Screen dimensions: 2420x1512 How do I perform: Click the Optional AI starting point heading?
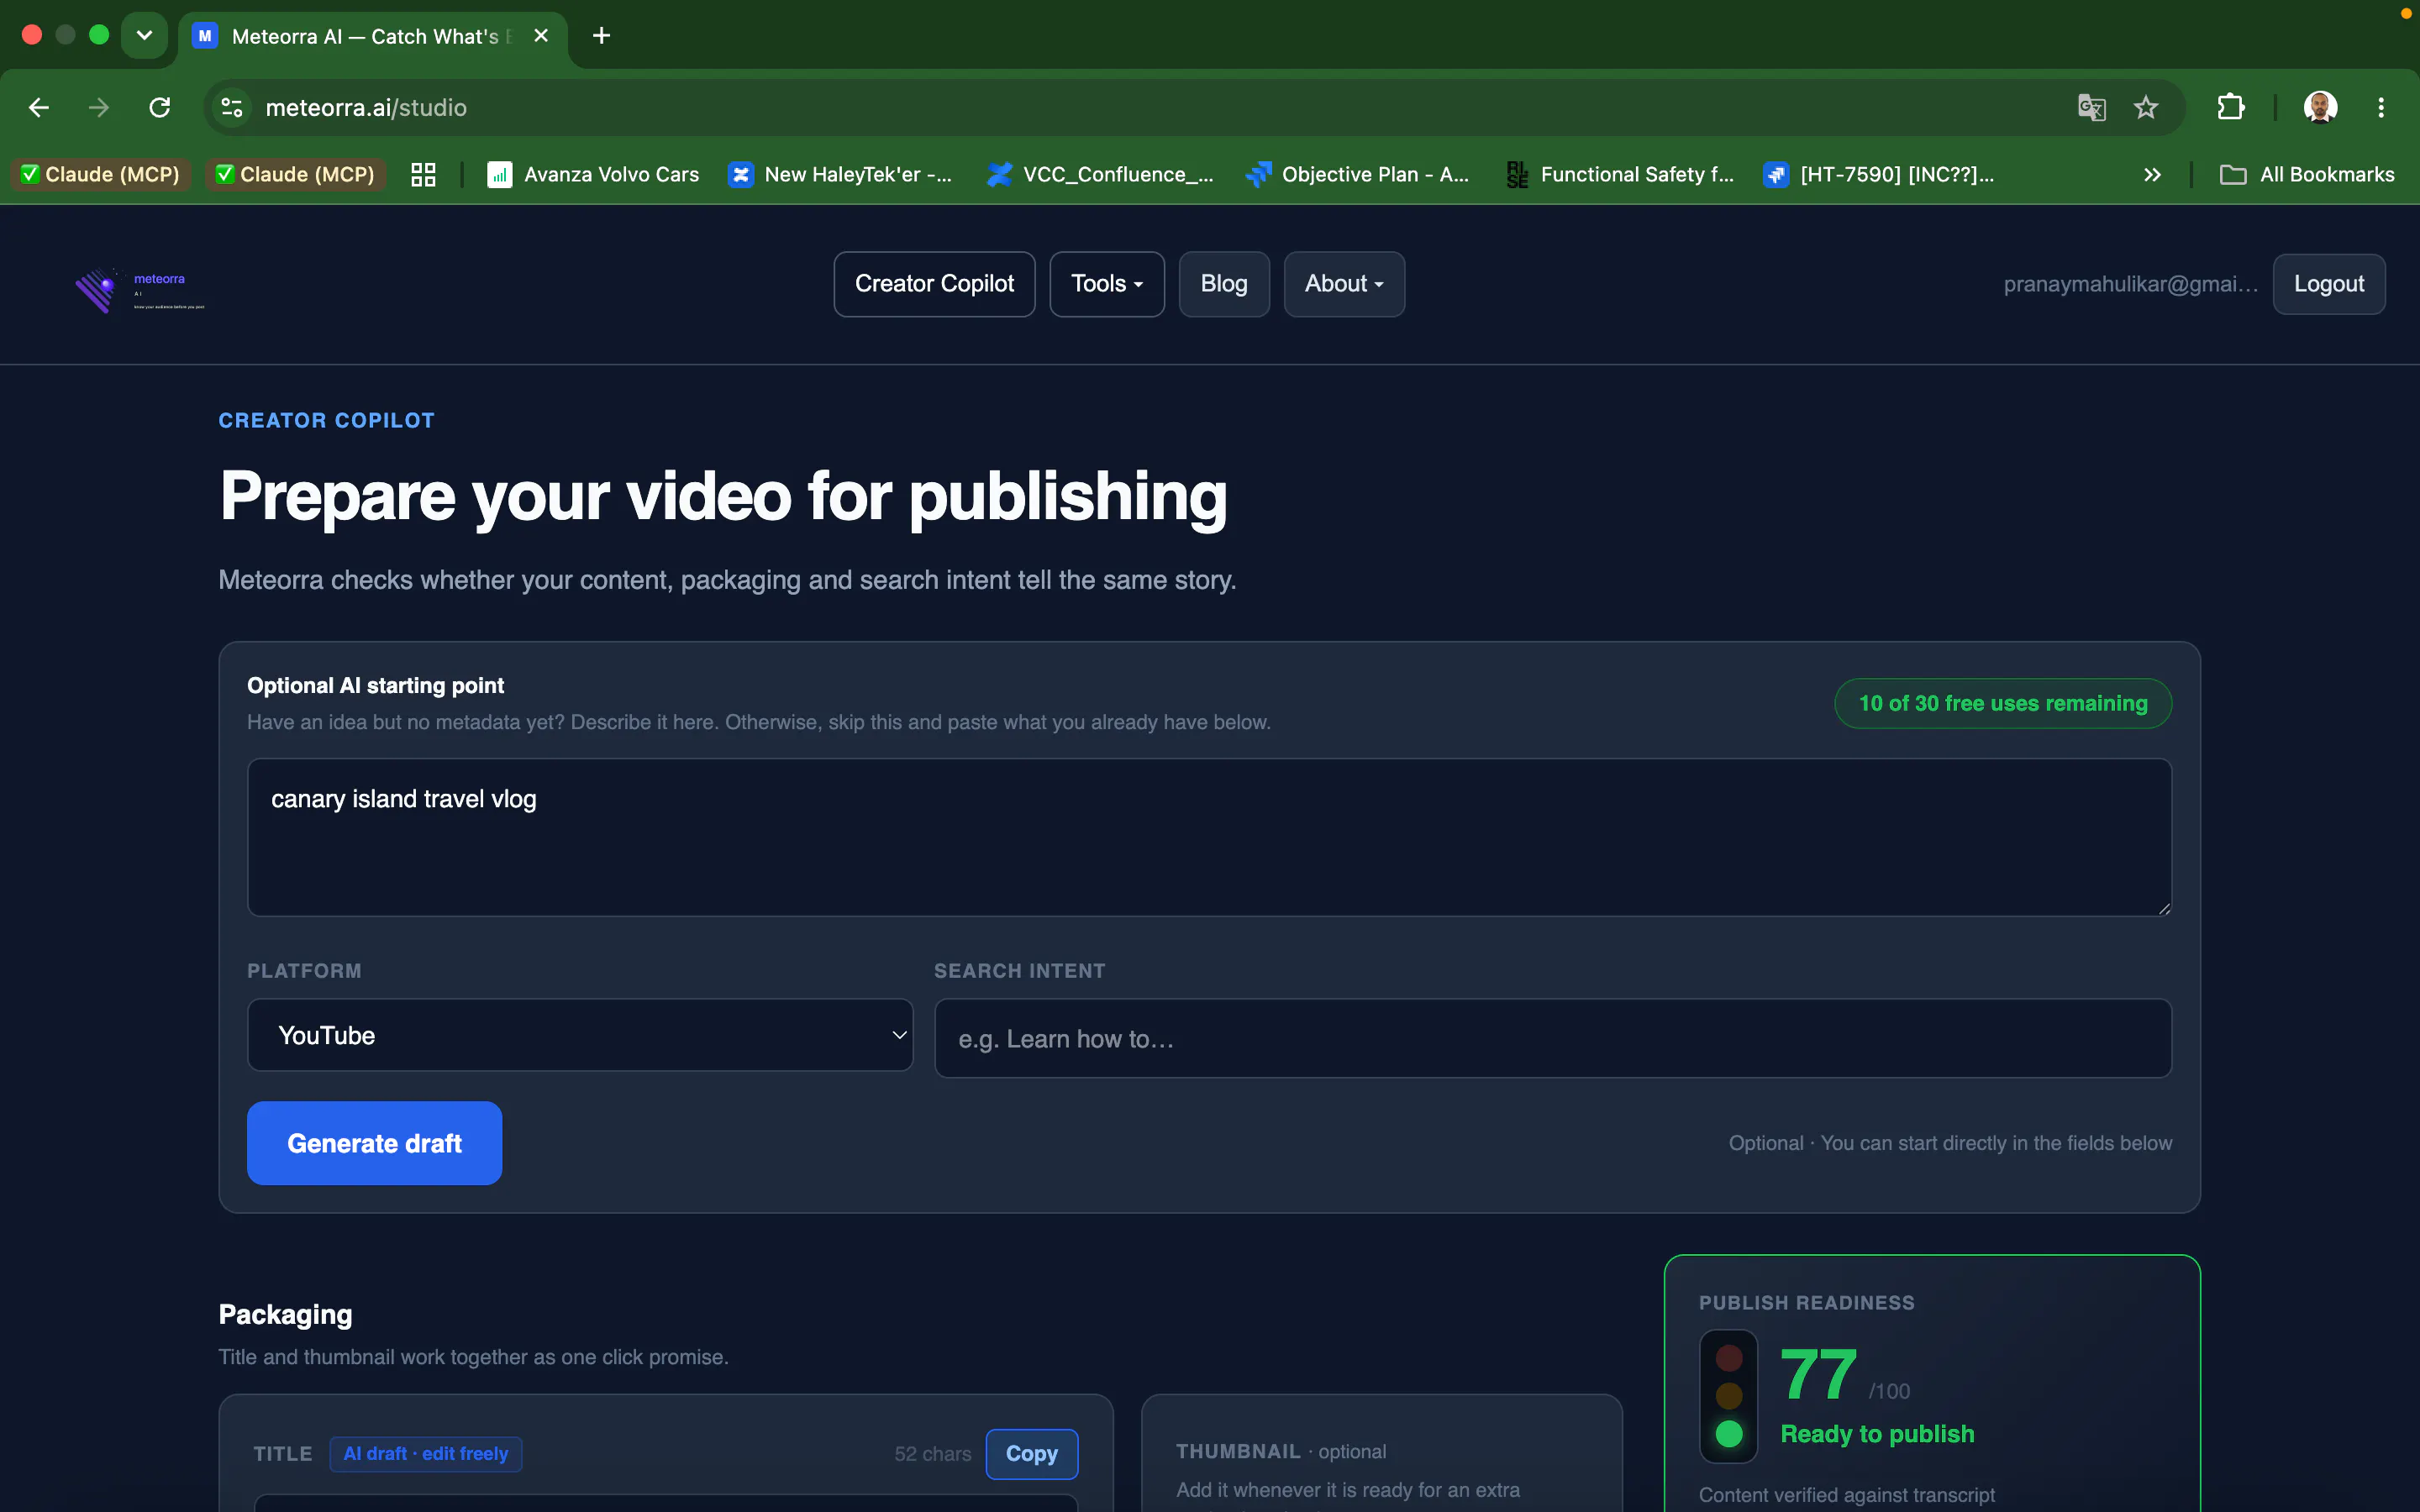pyautogui.click(x=375, y=685)
